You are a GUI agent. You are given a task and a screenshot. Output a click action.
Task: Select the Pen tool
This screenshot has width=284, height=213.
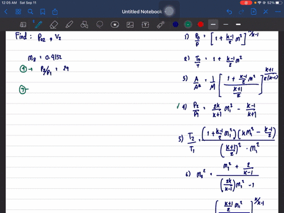[x=38, y=25]
